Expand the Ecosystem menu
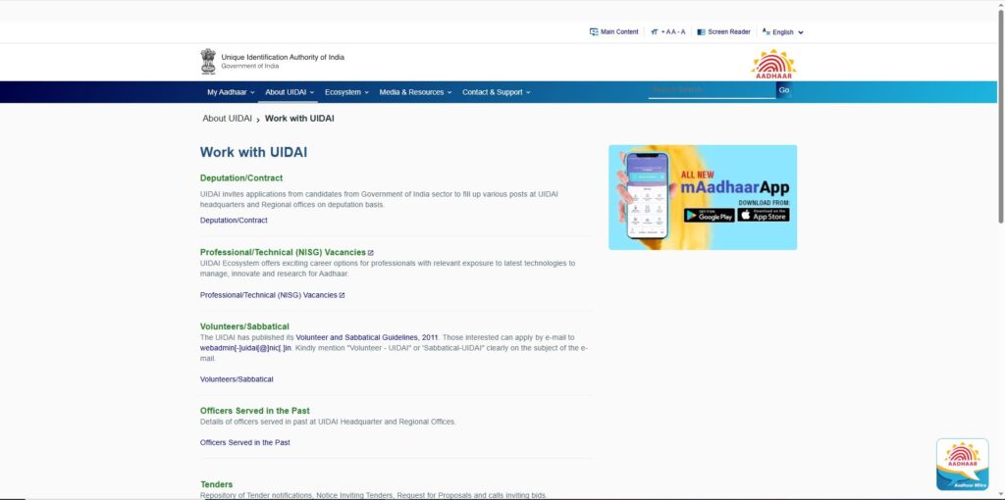Viewport: 1005px width, 500px height. coord(346,92)
